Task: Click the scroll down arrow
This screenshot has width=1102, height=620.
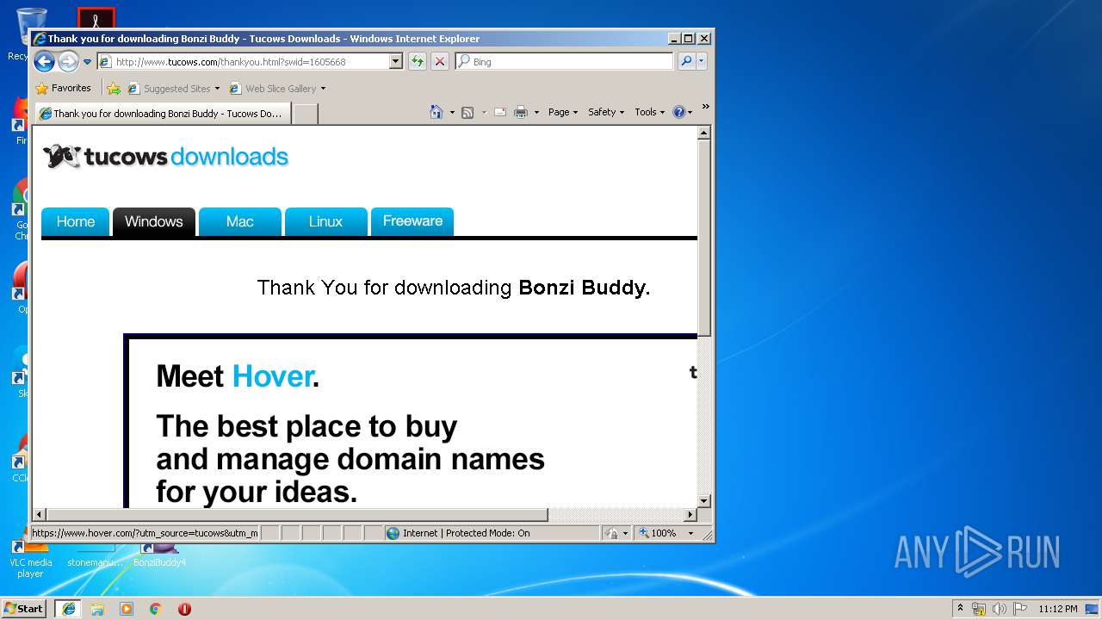Action: (704, 500)
